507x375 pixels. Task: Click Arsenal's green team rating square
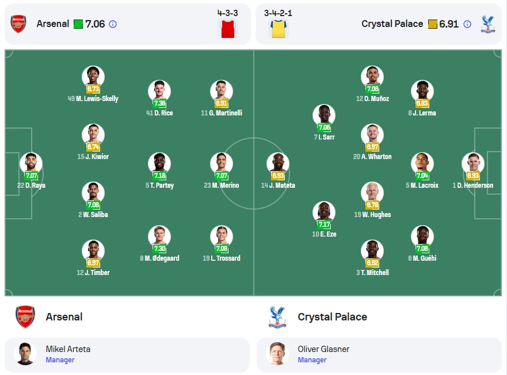click(x=78, y=24)
